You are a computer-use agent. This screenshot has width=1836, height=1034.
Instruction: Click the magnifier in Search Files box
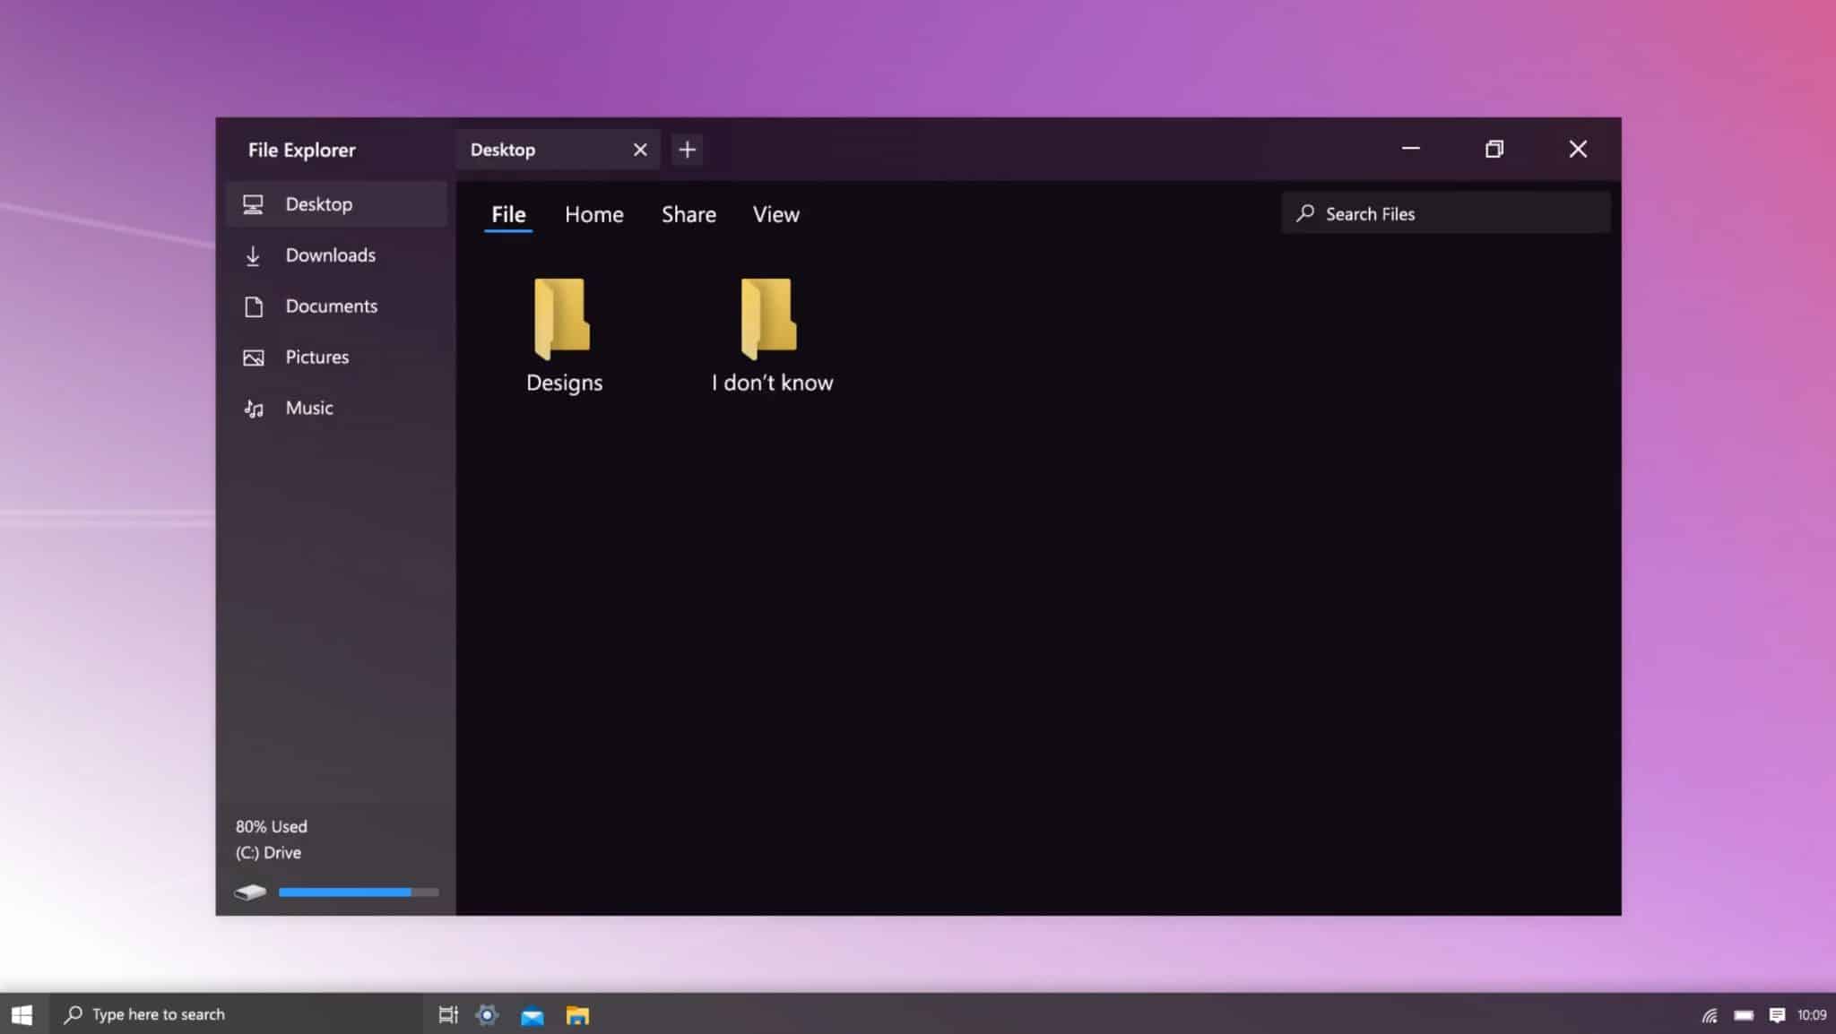click(x=1307, y=213)
